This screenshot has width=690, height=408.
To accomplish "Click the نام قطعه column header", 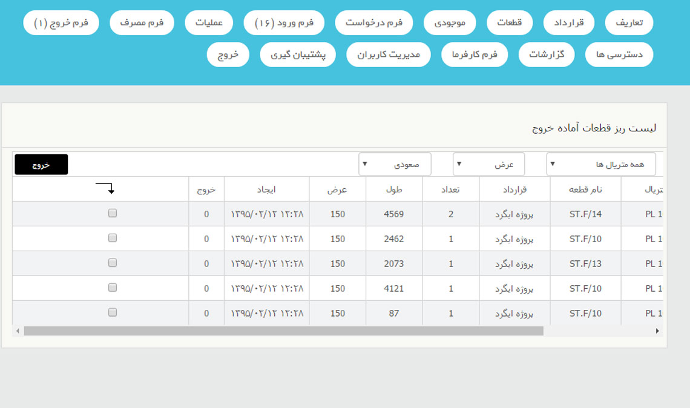I will click(x=585, y=189).
